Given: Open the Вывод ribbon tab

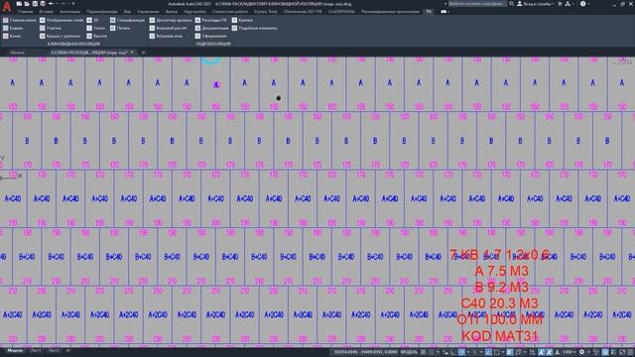Looking at the screenshot, I should (172, 12).
